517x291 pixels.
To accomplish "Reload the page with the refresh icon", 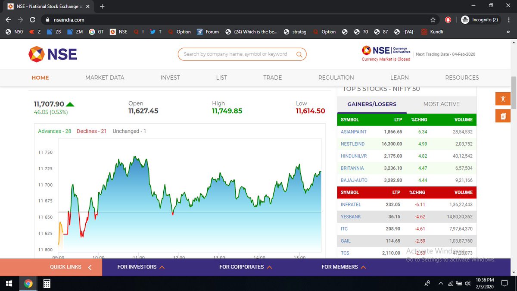I will [32, 20].
